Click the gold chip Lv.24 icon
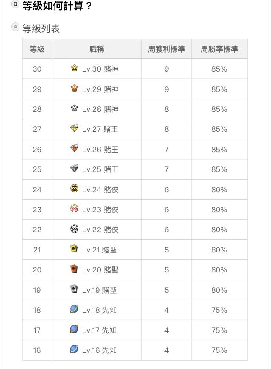Viewport: 271px width, 369px height. pos(75,188)
